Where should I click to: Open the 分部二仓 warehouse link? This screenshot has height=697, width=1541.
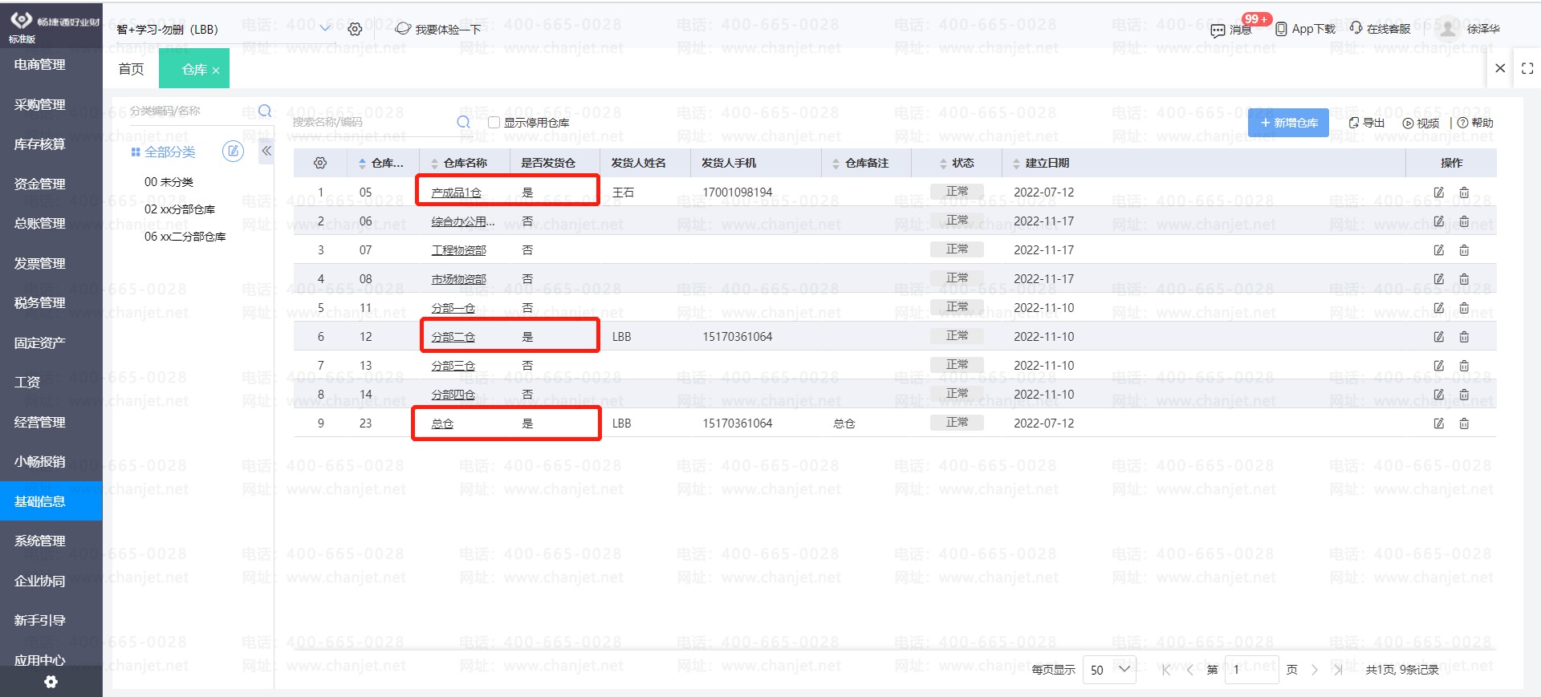point(453,337)
